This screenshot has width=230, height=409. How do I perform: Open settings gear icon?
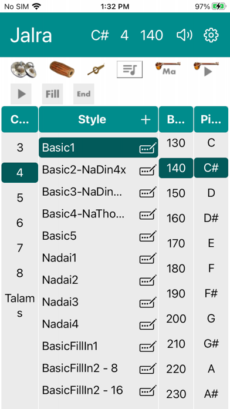pyautogui.click(x=211, y=35)
